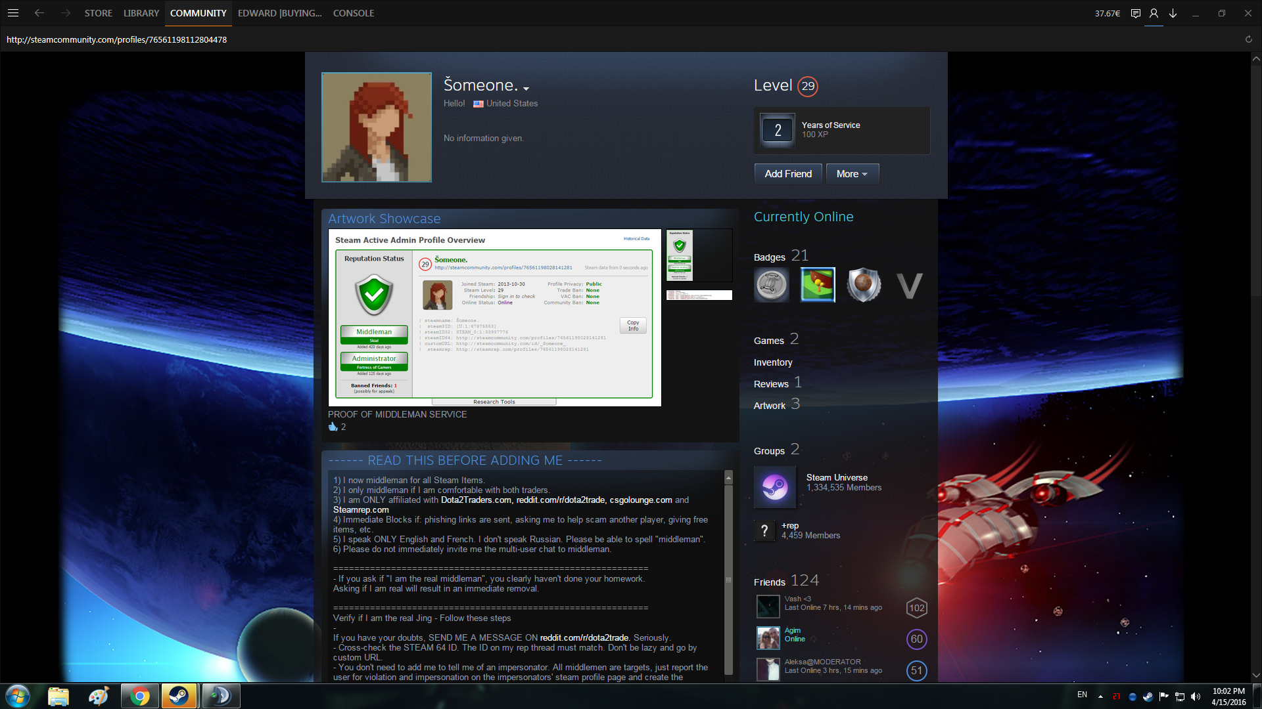Open the Inventory link
Viewport: 1262px width, 709px height.
click(773, 362)
